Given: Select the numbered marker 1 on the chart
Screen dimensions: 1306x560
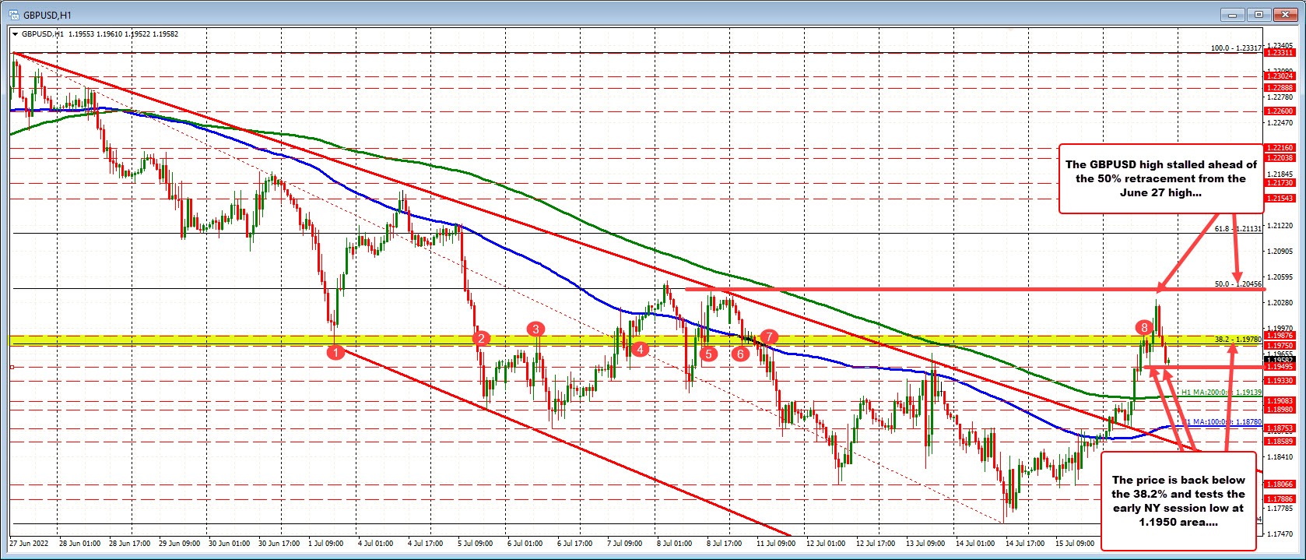Looking at the screenshot, I should pyautogui.click(x=335, y=353).
